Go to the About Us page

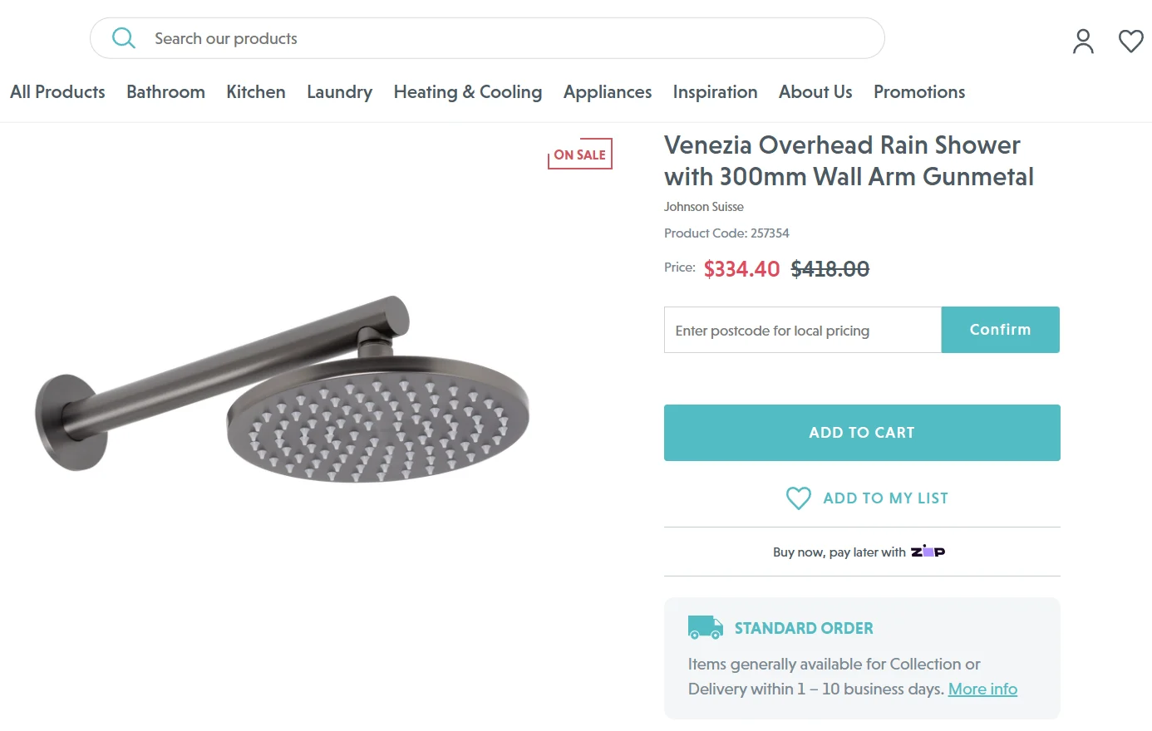[815, 92]
